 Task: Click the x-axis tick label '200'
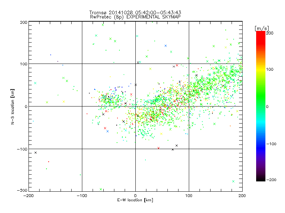click(x=242, y=196)
